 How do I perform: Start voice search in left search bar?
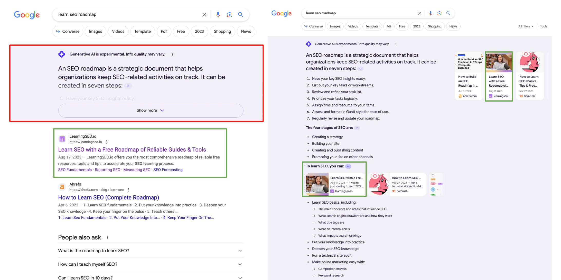[218, 15]
